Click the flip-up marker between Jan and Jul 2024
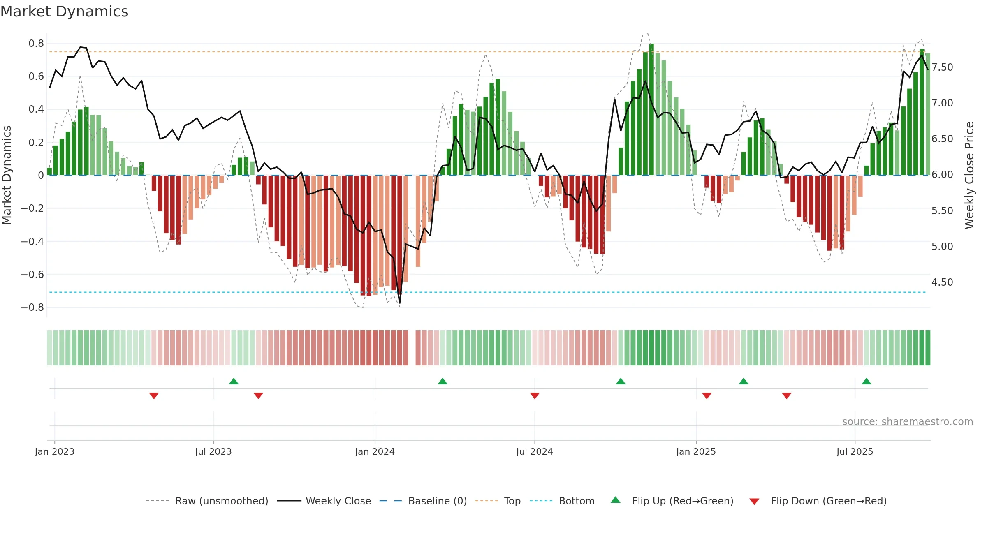Viewport: 987px width, 555px height. pyautogui.click(x=443, y=381)
